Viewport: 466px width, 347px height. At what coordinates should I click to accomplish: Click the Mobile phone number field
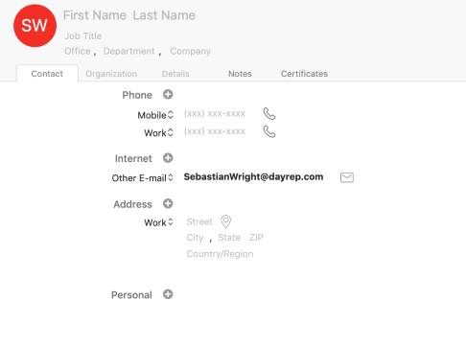[215, 114]
